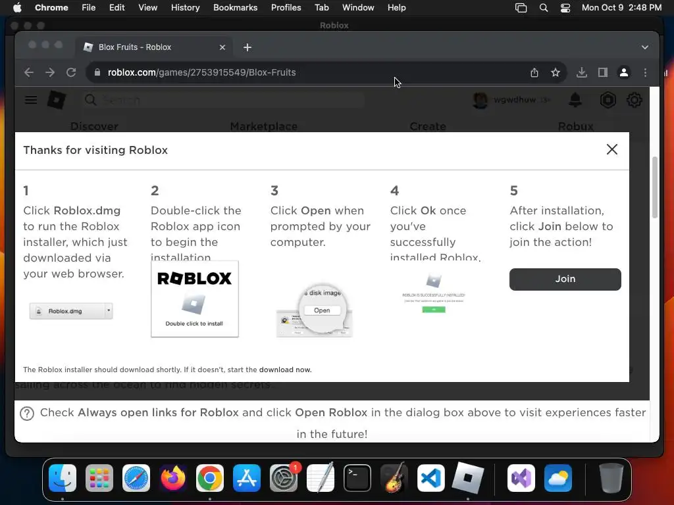Open the Window menu
The width and height of the screenshot is (674, 505).
click(358, 8)
